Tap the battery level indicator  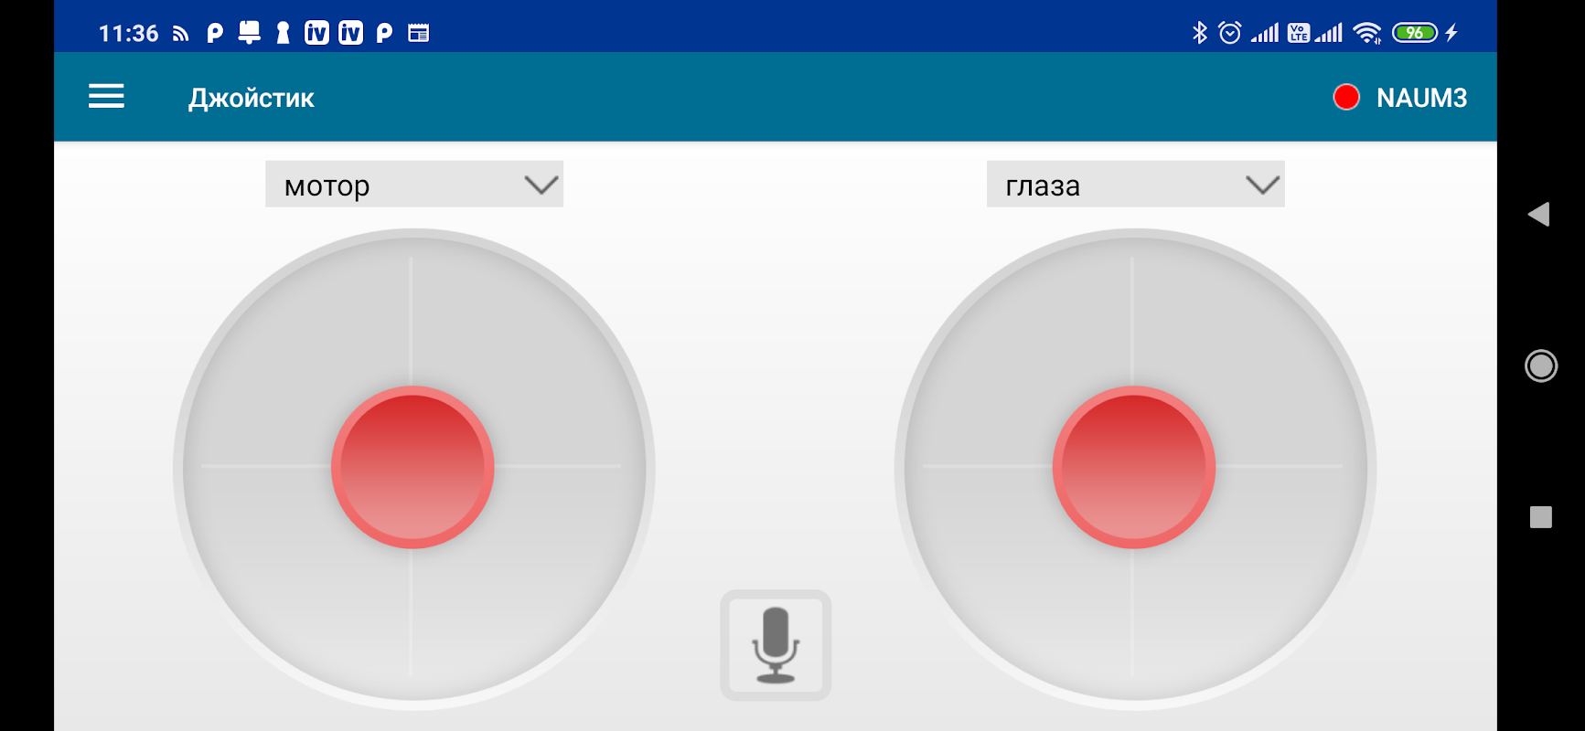point(1415,33)
